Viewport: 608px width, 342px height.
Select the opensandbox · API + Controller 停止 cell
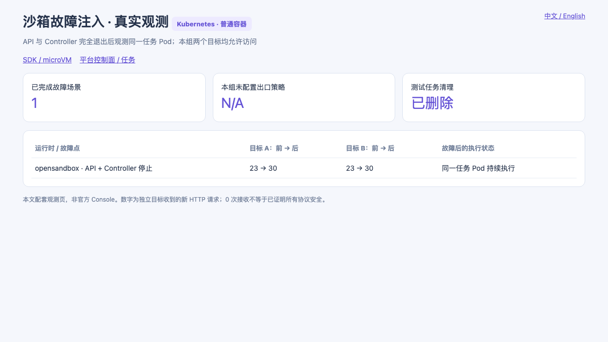tap(94, 168)
